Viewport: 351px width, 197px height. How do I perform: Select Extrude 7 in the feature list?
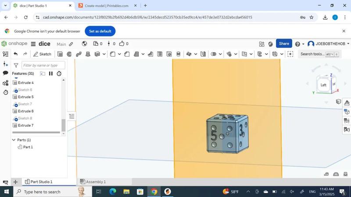click(x=26, y=126)
